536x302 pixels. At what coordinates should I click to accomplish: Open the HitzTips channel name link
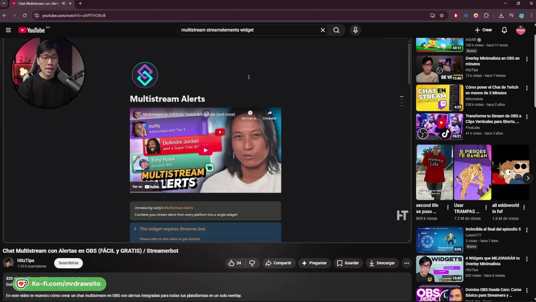(x=26, y=260)
